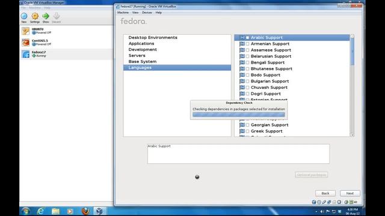
Task: Click the volume speaker tray icon
Action: point(322,211)
